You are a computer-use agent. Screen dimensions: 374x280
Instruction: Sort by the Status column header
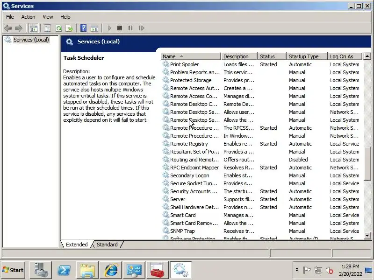point(272,56)
